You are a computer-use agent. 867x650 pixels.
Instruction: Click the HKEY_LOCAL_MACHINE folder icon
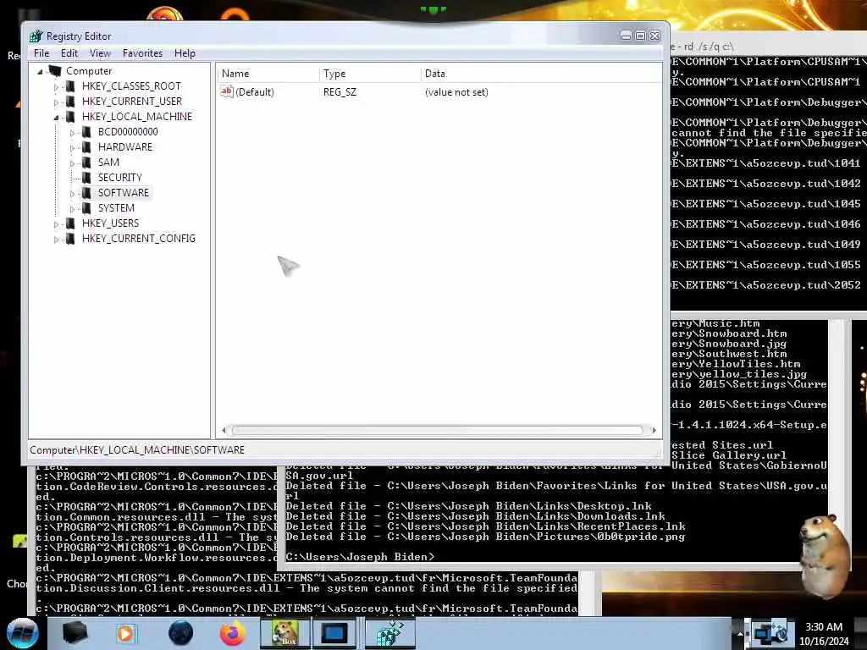[x=70, y=117]
